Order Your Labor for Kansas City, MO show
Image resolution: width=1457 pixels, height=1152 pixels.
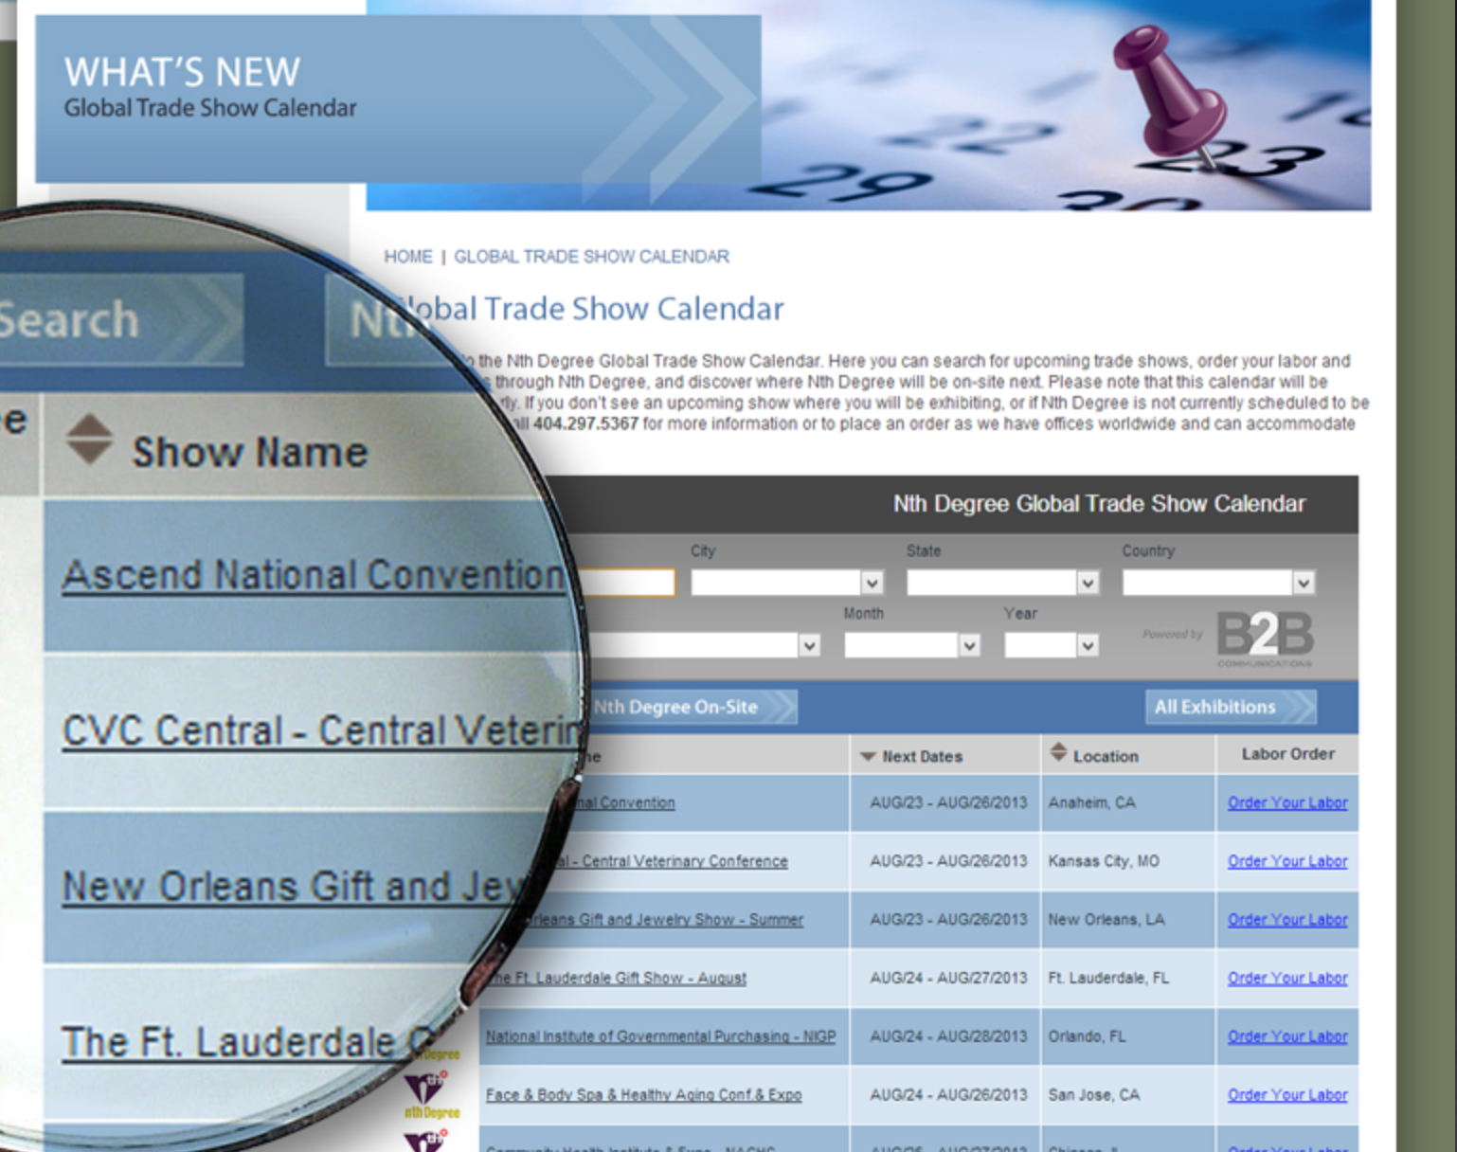click(x=1287, y=861)
